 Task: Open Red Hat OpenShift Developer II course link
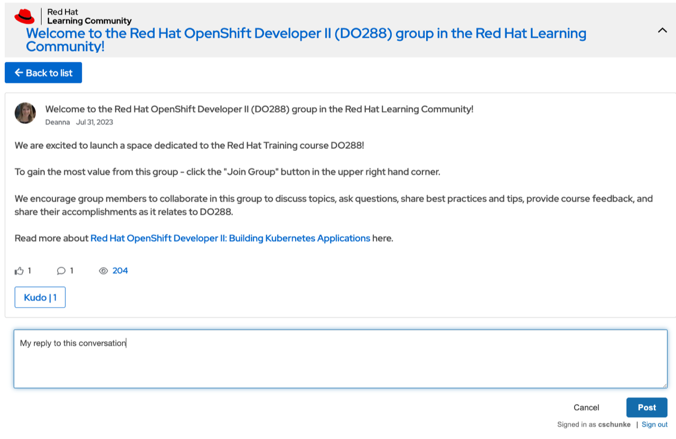point(230,238)
